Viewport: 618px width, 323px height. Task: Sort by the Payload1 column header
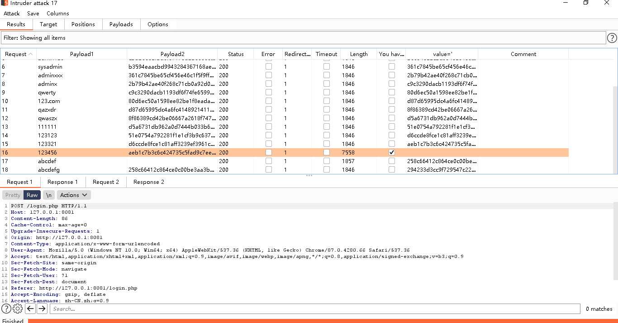82,54
